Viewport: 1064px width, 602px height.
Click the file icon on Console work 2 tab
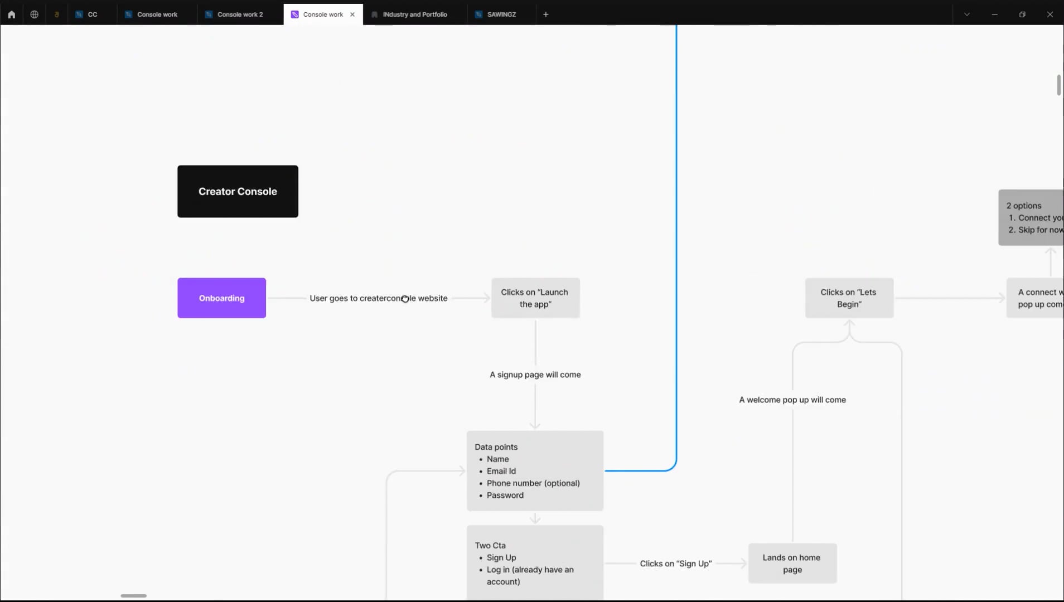click(209, 14)
